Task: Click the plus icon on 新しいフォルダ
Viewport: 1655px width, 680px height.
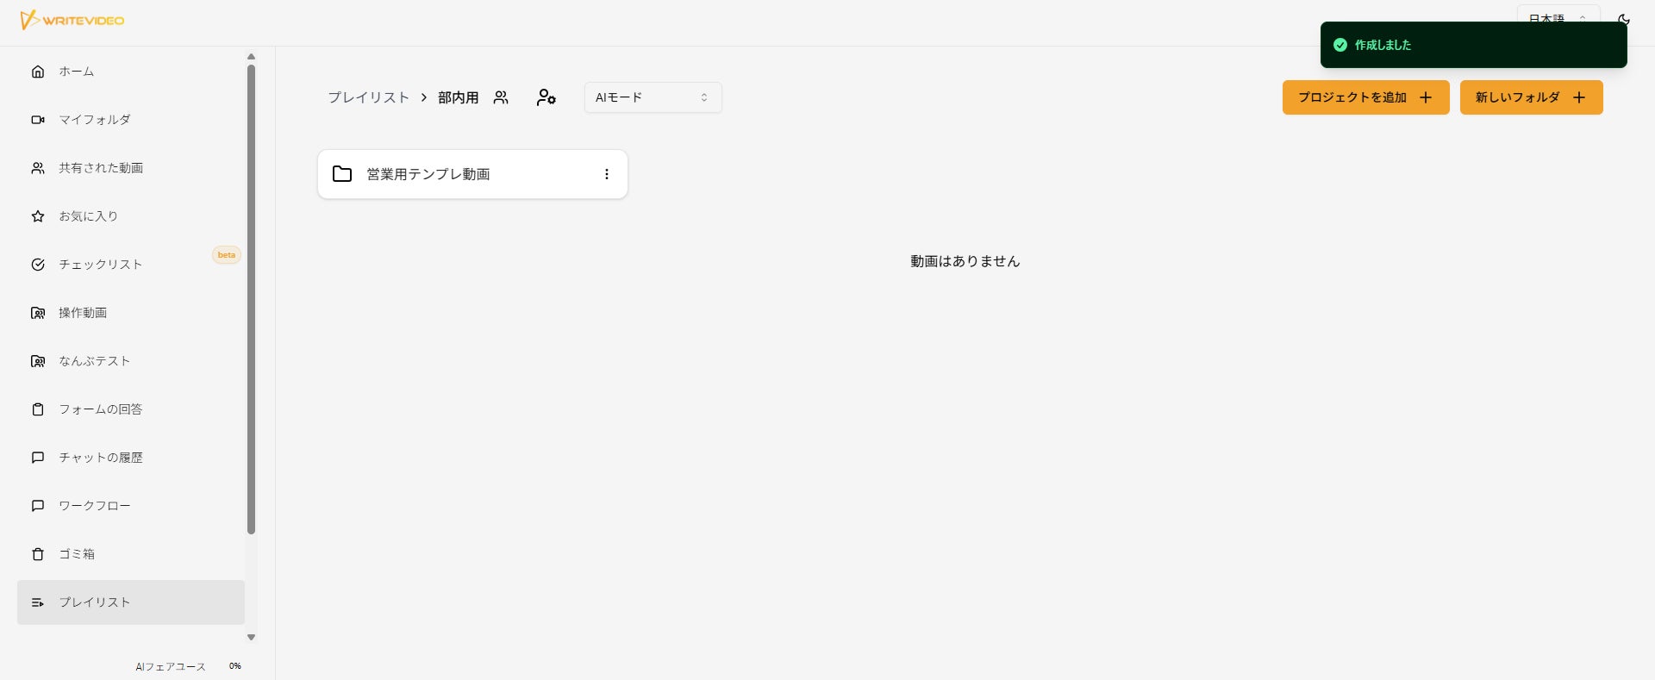Action: pyautogui.click(x=1579, y=97)
